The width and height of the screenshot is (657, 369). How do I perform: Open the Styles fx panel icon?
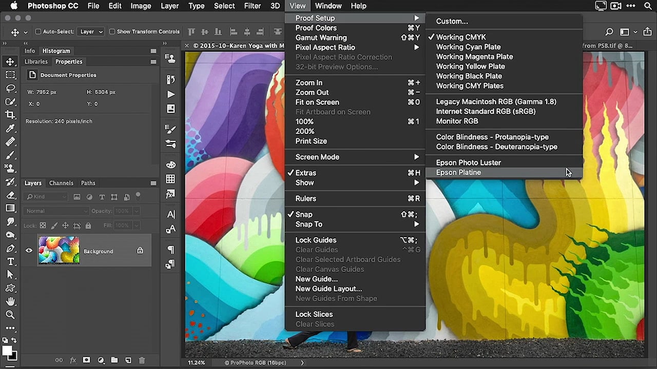pyautogui.click(x=170, y=194)
